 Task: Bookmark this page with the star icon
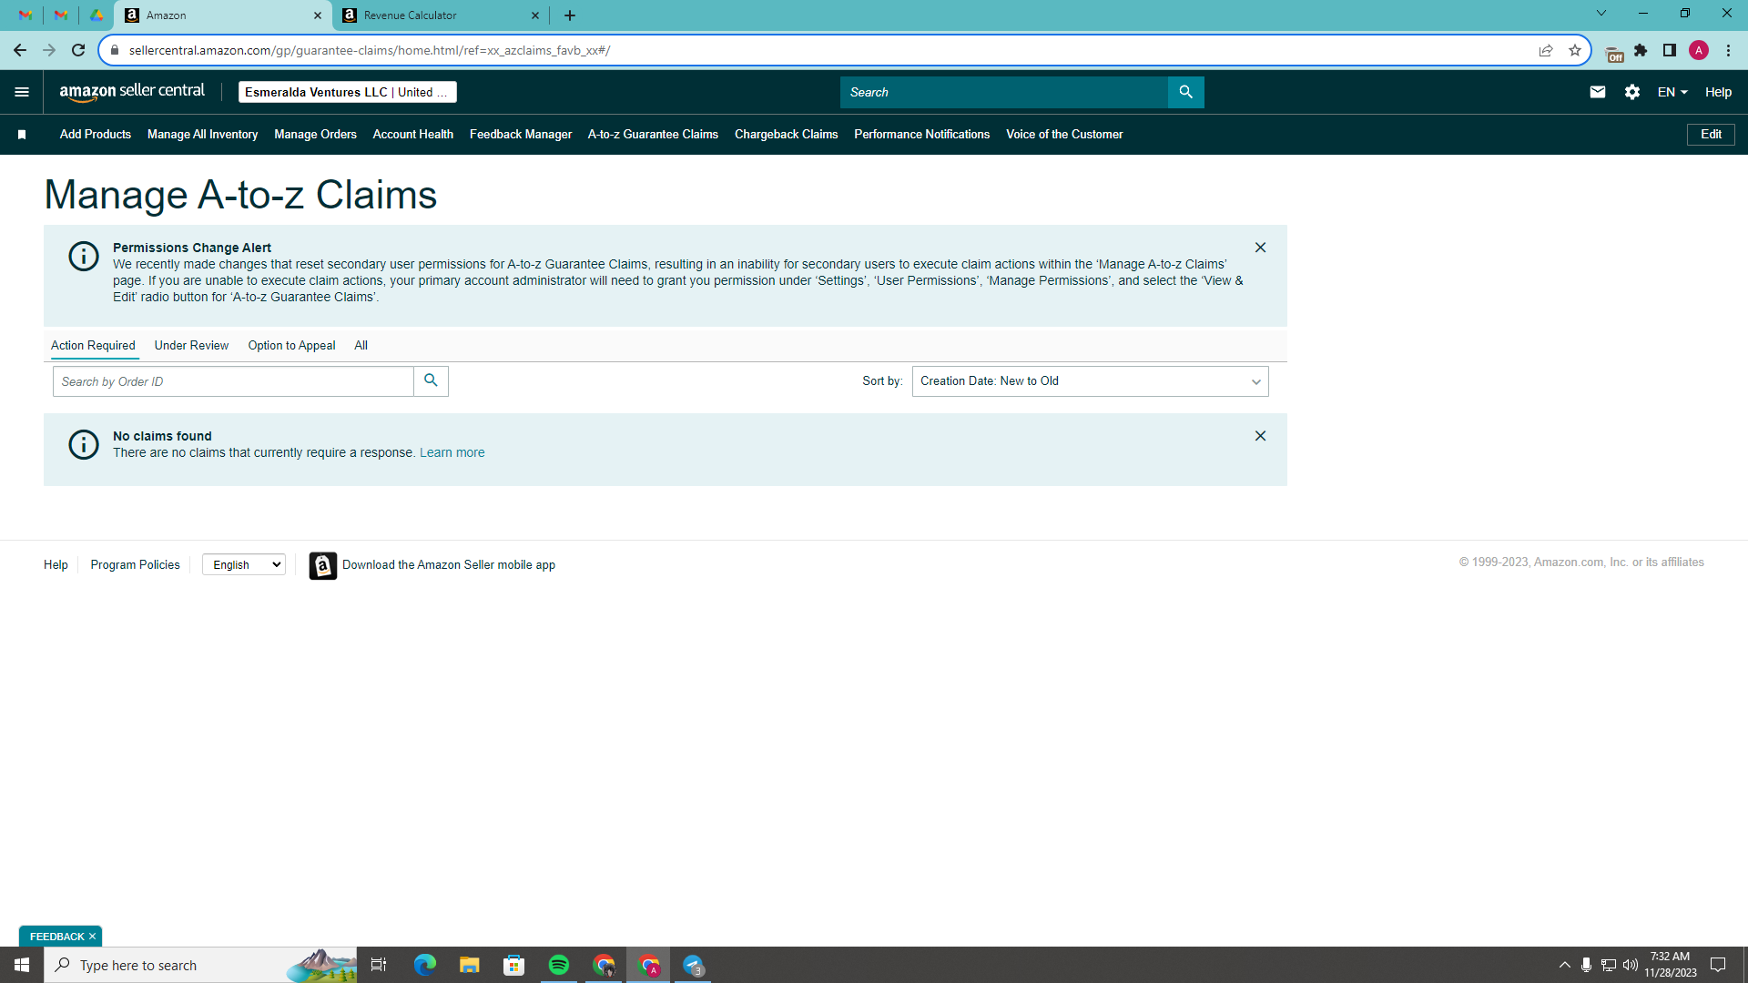coord(1575,50)
